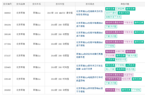Open complaint link about GLA 滞纳金 notification

tap(90, 13)
